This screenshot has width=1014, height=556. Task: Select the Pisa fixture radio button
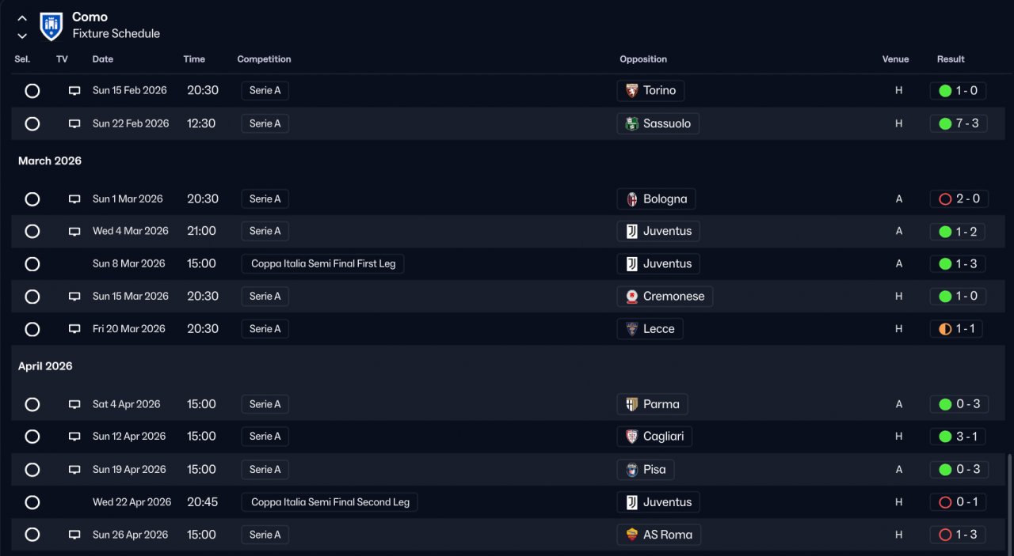32,470
